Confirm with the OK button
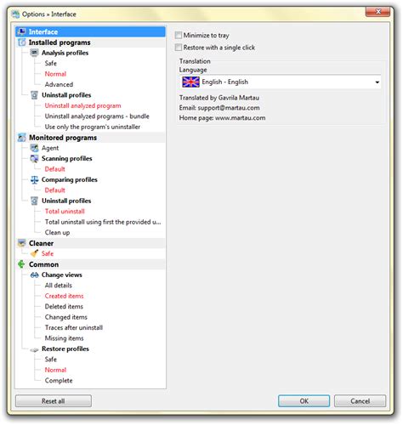 click(x=304, y=401)
